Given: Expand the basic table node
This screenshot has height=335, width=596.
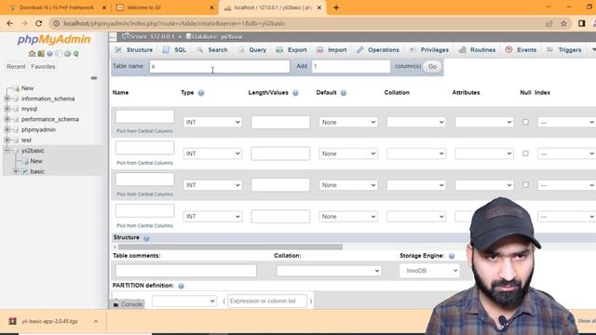Looking at the screenshot, I should 16,171.
